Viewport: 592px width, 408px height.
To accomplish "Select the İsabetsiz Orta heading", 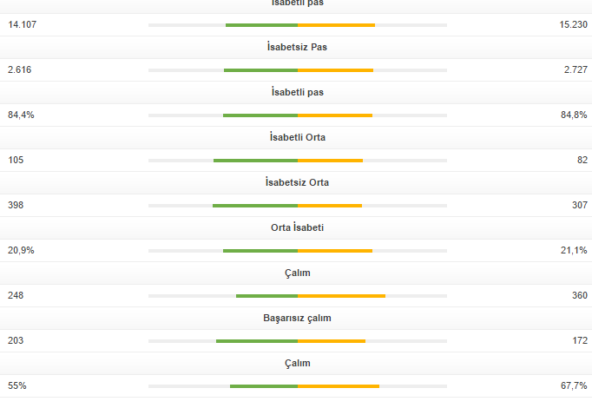I will (x=297, y=182).
